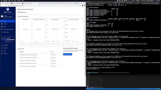The height and width of the screenshot is (90, 161).
Task: Open the Home item in sidebar
Action: (8, 21)
